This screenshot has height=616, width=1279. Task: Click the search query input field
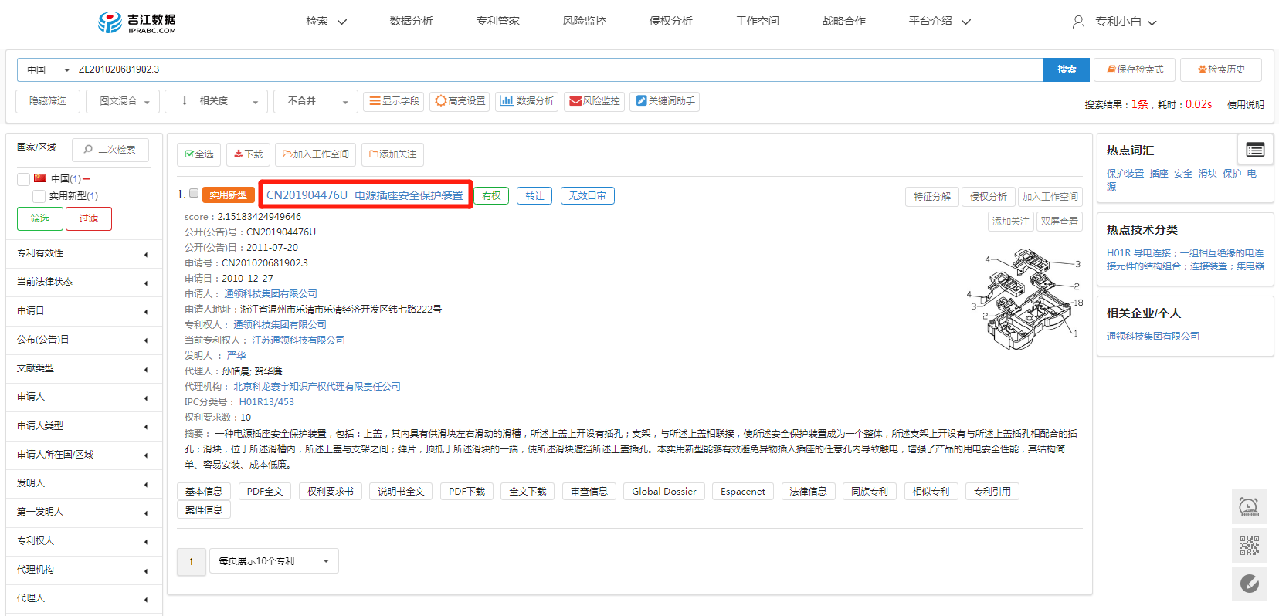(x=558, y=69)
